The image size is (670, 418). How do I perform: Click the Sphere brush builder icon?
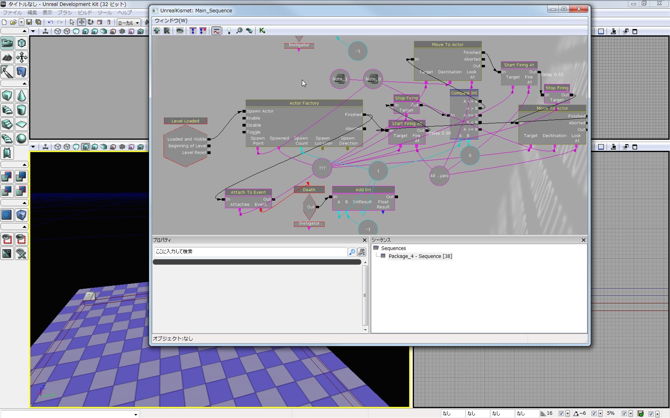[x=22, y=139]
